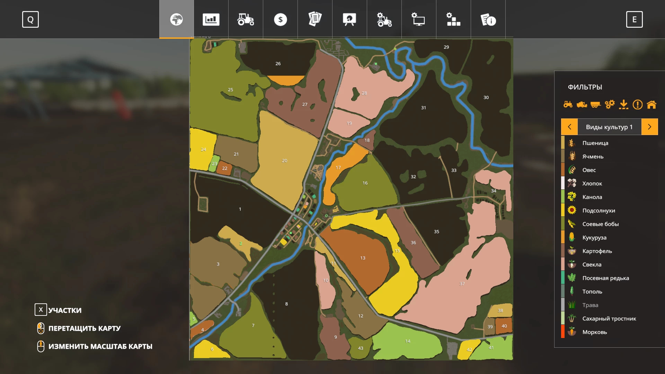
Task: Go to next crop types filter page
Action: pos(649,127)
